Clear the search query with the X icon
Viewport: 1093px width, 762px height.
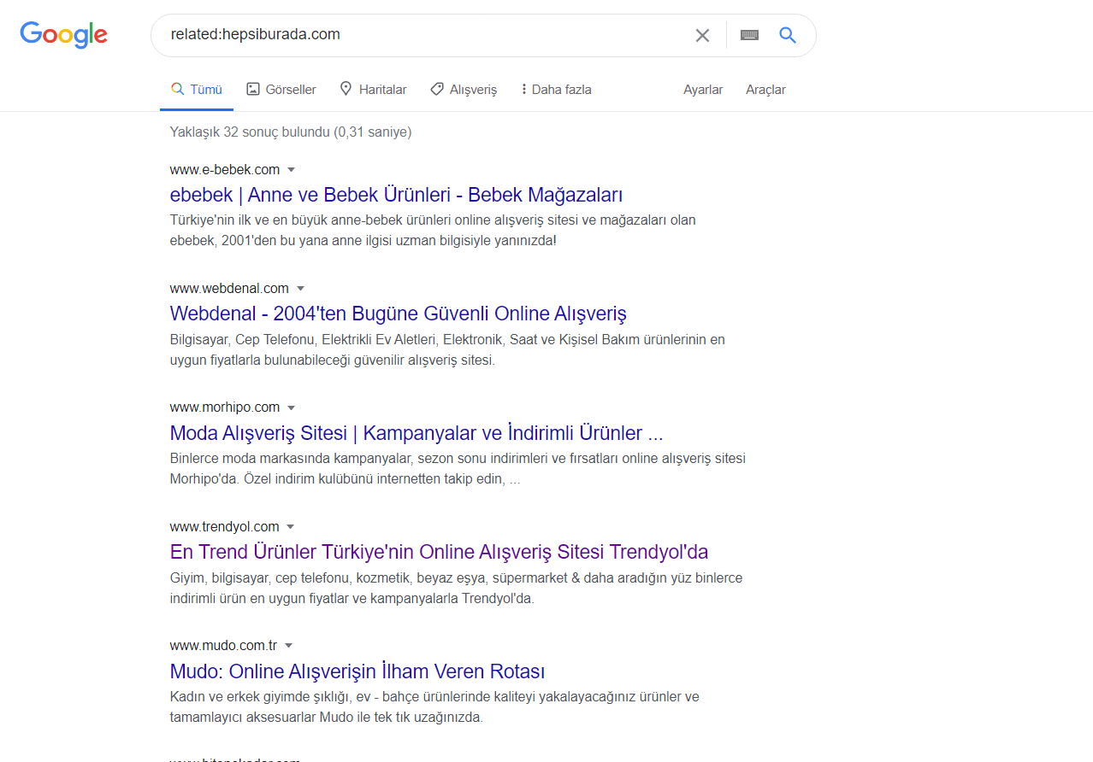coord(702,35)
